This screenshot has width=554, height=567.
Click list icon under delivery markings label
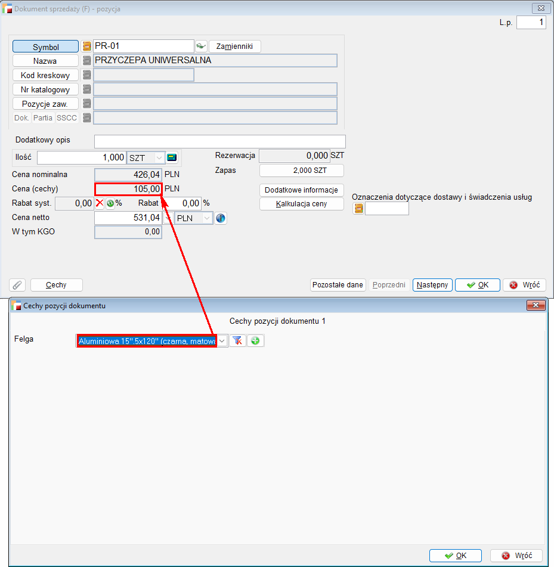click(358, 209)
